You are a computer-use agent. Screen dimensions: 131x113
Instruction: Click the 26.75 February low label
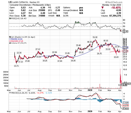click(x=99, y=54)
